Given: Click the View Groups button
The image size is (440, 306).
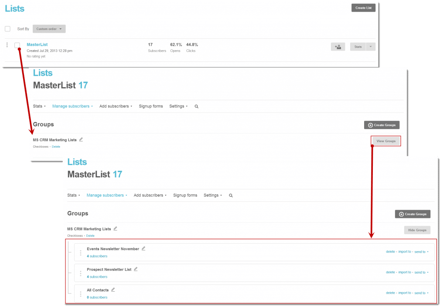Looking at the screenshot, I should (x=385, y=141).
